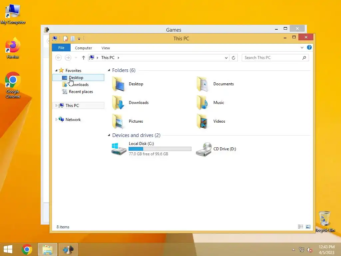Expand the ribbon with the chevron
341x256 pixels.
coord(302,47)
